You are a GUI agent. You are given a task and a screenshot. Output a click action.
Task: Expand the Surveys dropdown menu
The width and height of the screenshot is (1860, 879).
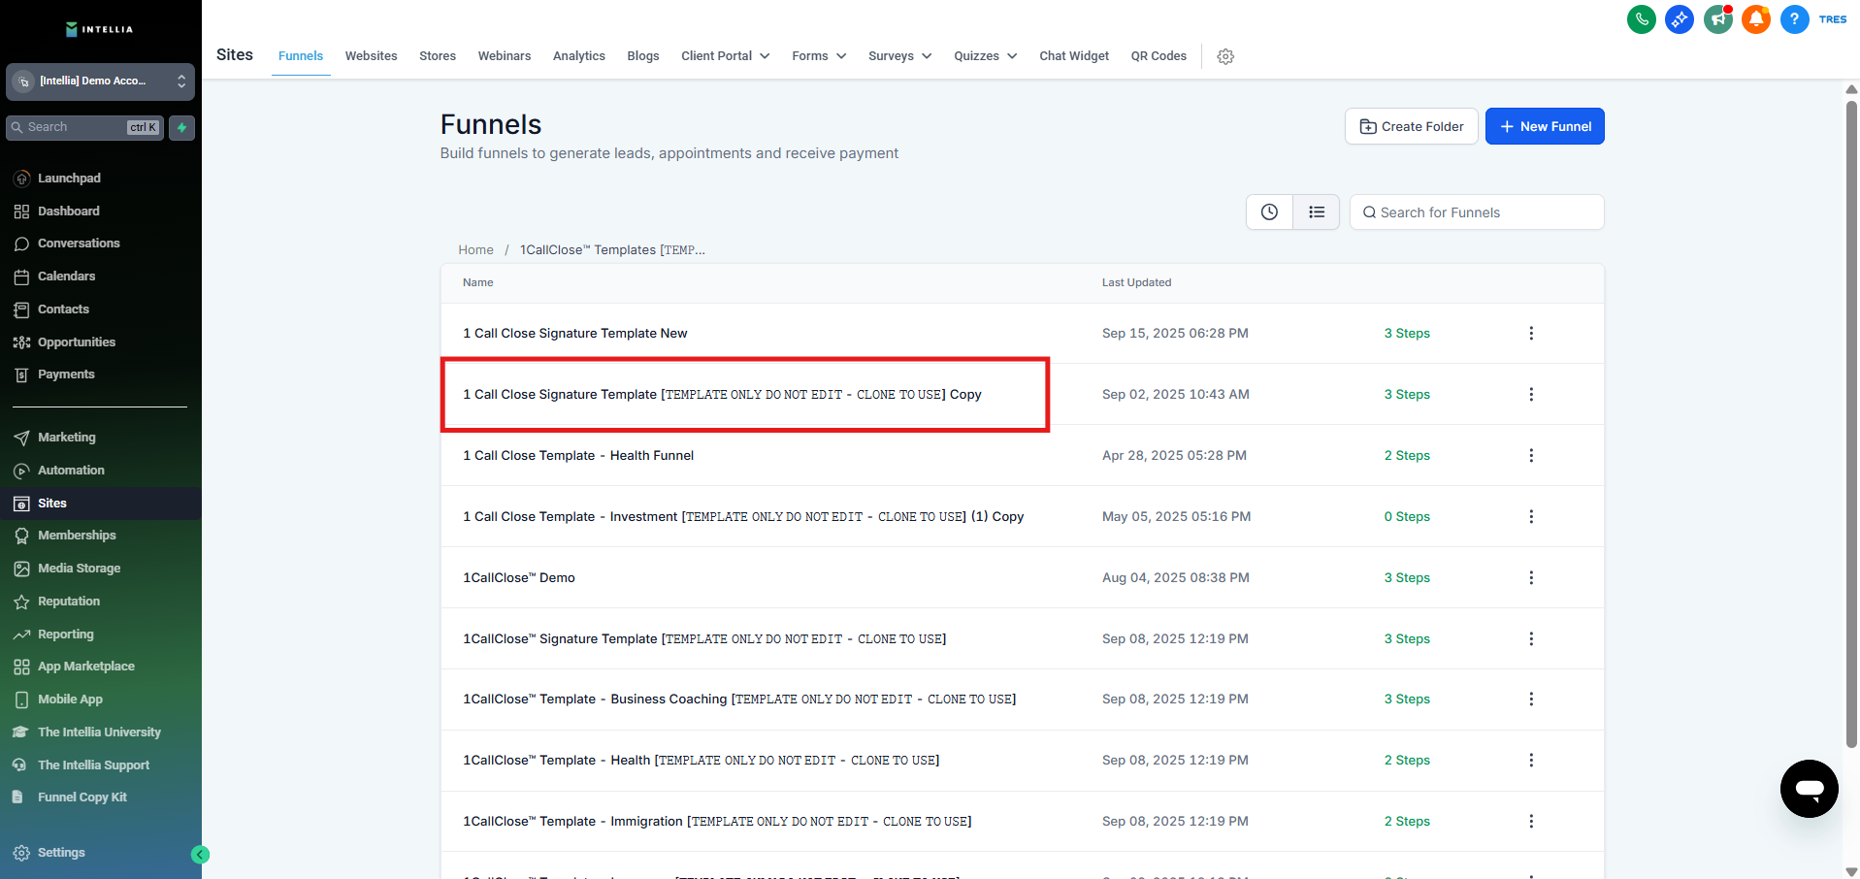pyautogui.click(x=900, y=56)
